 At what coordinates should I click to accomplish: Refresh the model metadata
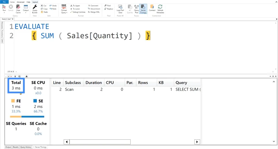(160, 9)
